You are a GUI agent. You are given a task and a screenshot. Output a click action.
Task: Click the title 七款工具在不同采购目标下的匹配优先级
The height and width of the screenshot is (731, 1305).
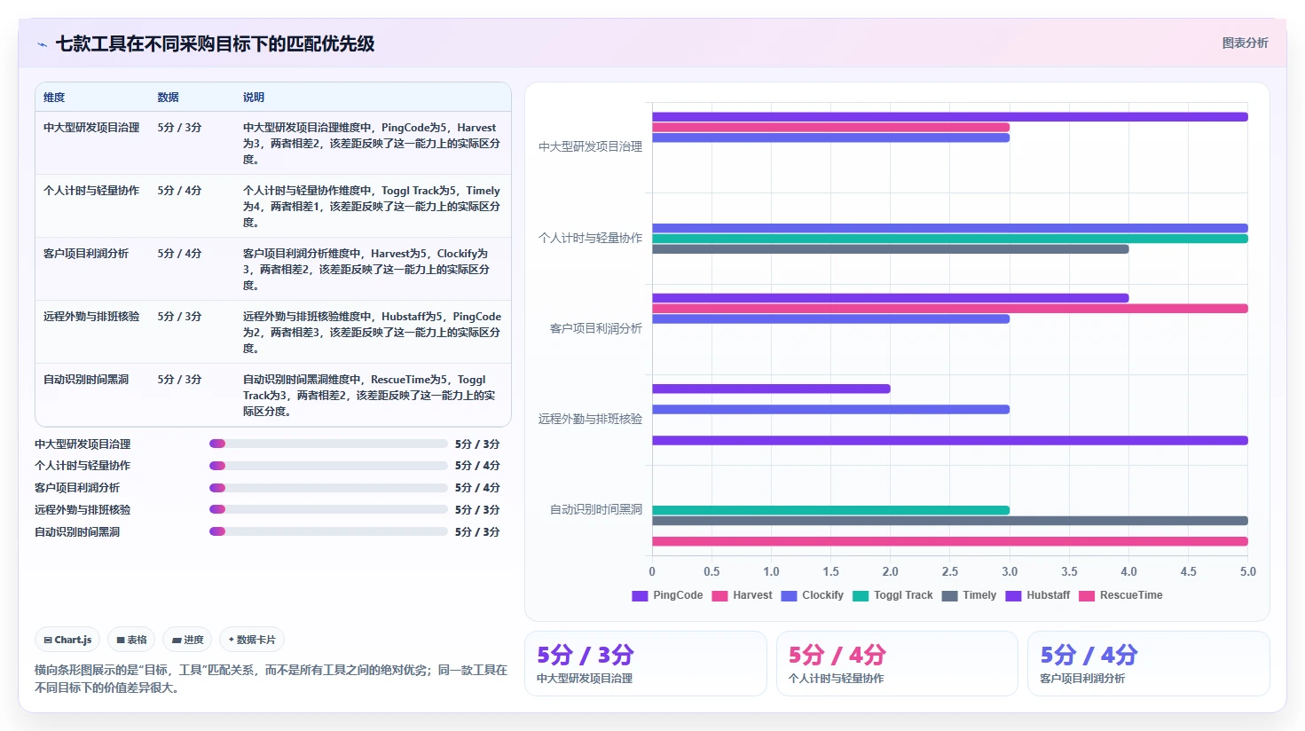click(x=215, y=43)
